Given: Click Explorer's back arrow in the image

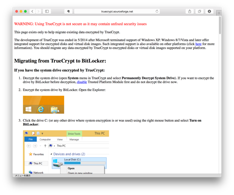Looking at the screenshot, I should 29,146.
